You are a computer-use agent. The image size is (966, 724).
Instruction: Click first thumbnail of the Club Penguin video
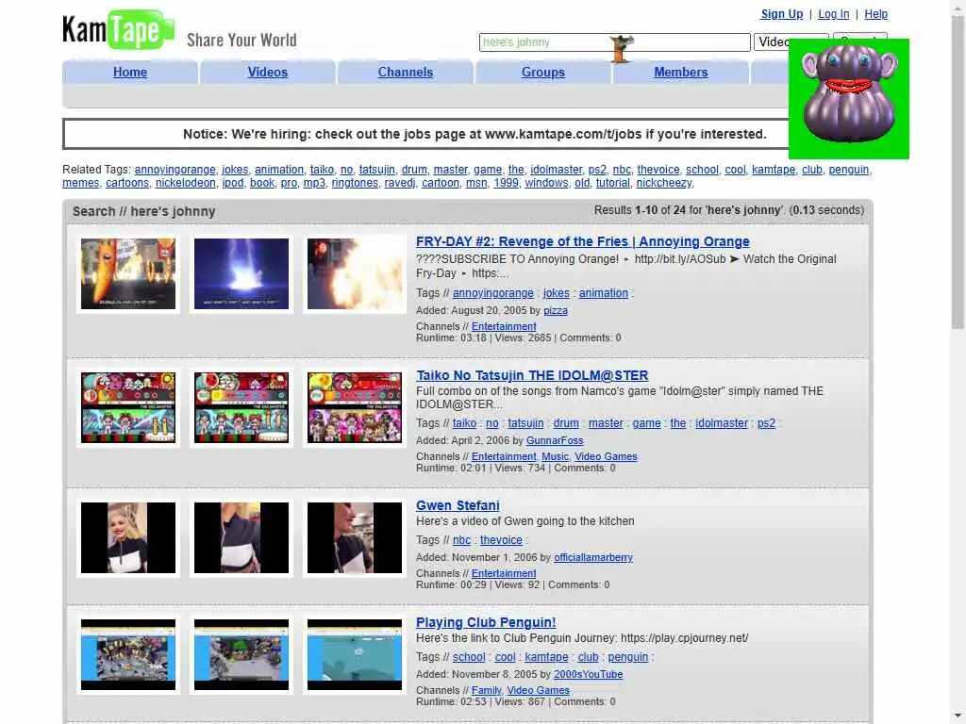[x=128, y=654]
